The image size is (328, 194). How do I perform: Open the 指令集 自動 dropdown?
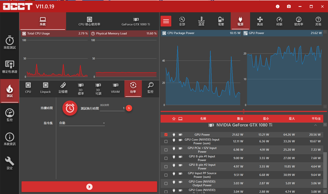pyautogui.click(x=82, y=123)
